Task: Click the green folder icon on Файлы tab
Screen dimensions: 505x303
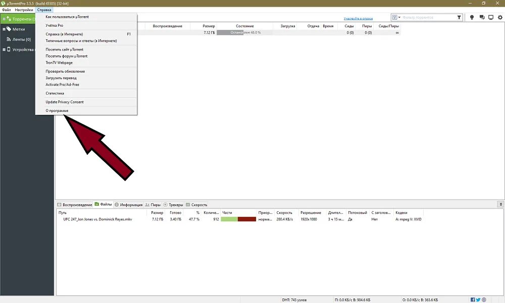Action: click(96, 204)
